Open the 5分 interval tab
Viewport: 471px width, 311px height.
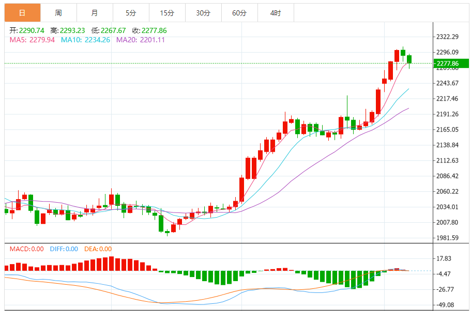pyautogui.click(x=131, y=13)
